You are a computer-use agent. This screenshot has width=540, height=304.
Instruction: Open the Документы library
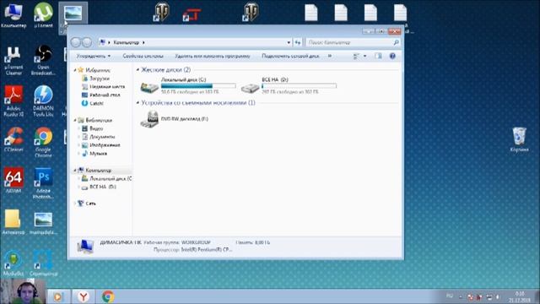[102, 137]
